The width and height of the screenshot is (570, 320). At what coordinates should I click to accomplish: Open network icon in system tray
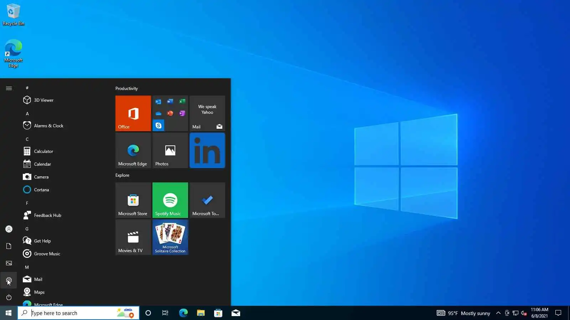(x=515, y=313)
